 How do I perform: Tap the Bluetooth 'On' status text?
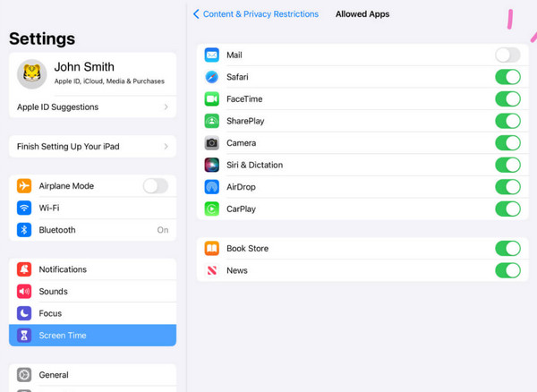pos(163,230)
